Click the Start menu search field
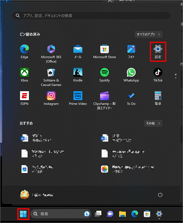Viewport: 183px width, 223px height. pos(91,16)
